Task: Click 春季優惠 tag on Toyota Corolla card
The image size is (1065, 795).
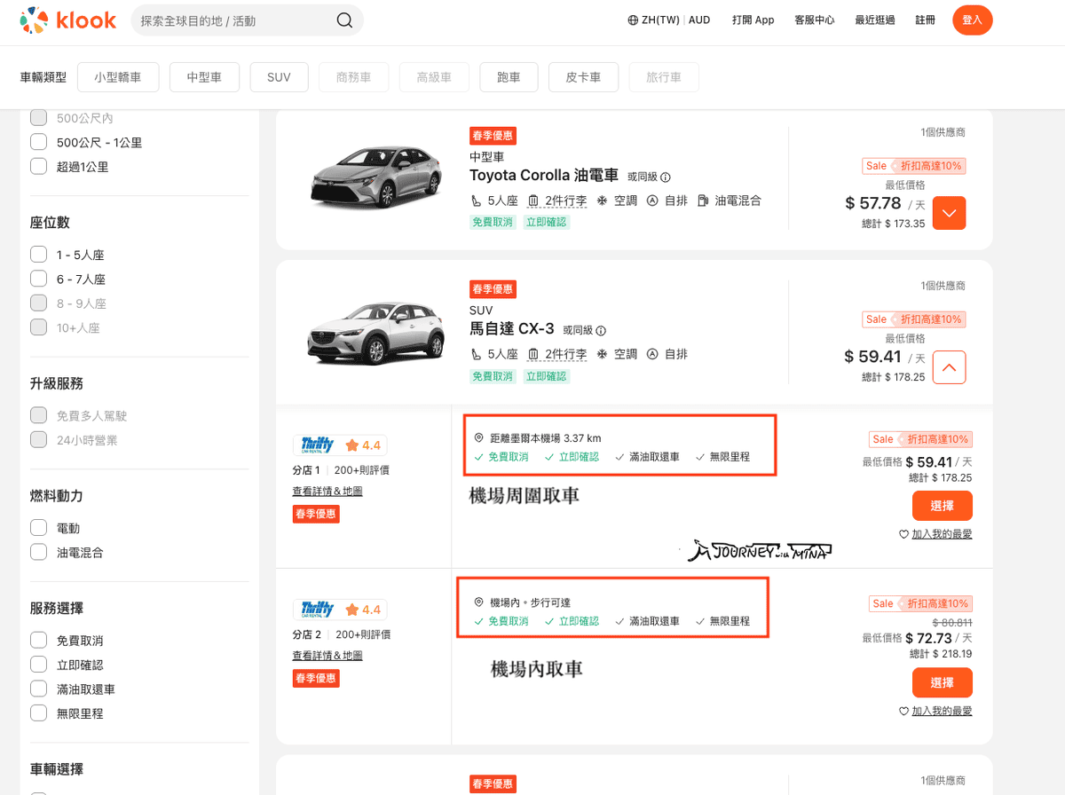Action: (493, 136)
